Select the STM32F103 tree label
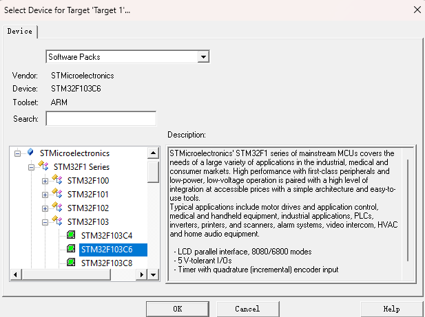This screenshot has width=425, height=317. coord(88,222)
